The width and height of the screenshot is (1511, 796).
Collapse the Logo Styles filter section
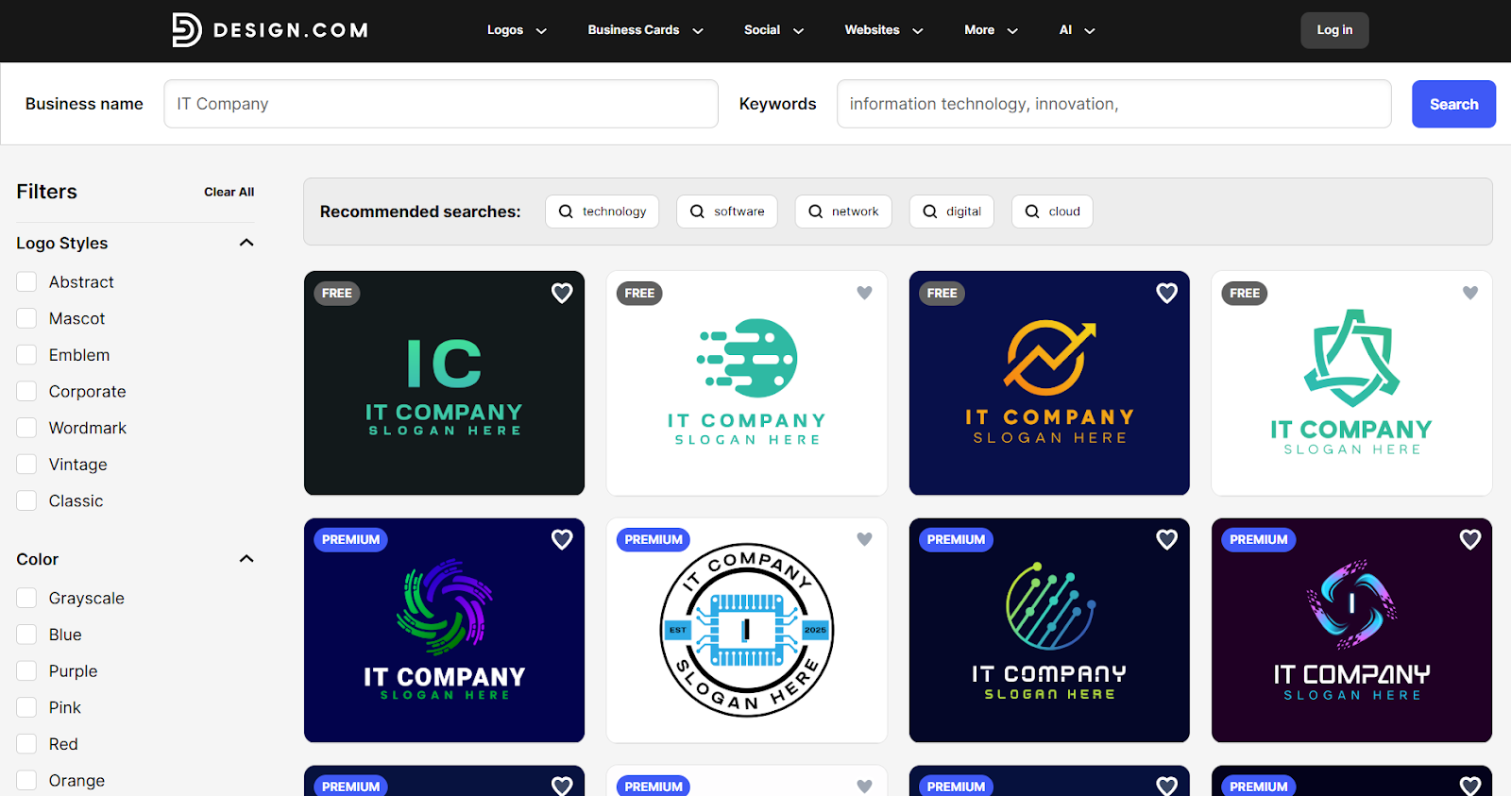(x=246, y=243)
